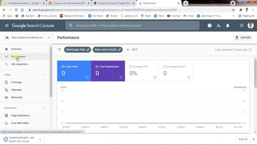Switch to Thank you for downloading tab
Viewport: 257px width, 145px height.
69,3
